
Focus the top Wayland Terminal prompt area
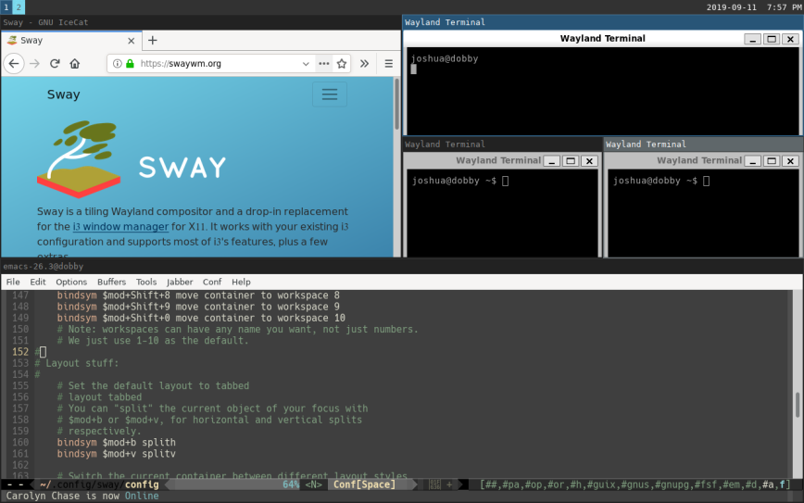click(603, 91)
